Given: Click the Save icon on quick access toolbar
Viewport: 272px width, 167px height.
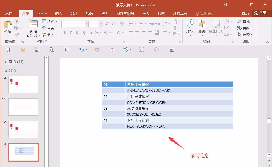Looking at the screenshot, I should tap(8, 50).
